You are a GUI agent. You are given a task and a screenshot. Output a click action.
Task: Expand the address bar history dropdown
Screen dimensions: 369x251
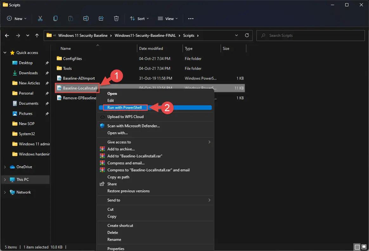(x=236, y=35)
